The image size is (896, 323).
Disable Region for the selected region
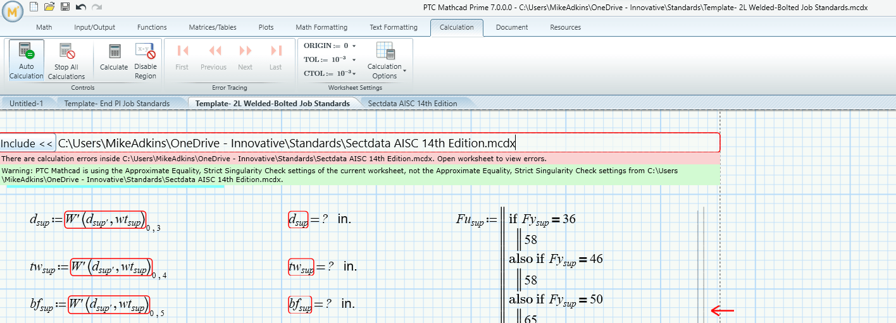point(146,61)
